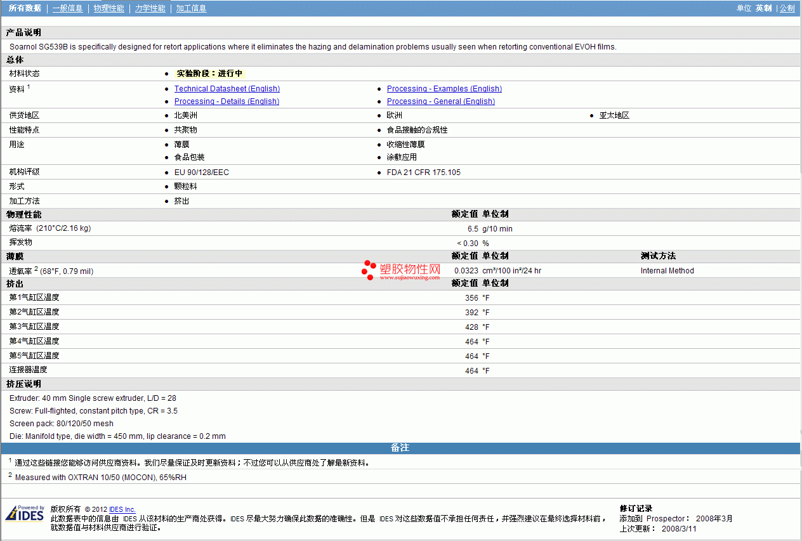Viewport: 802px width, 541px height.
Task: Click the 食品接触的合规性 feature text
Action: pos(417,130)
